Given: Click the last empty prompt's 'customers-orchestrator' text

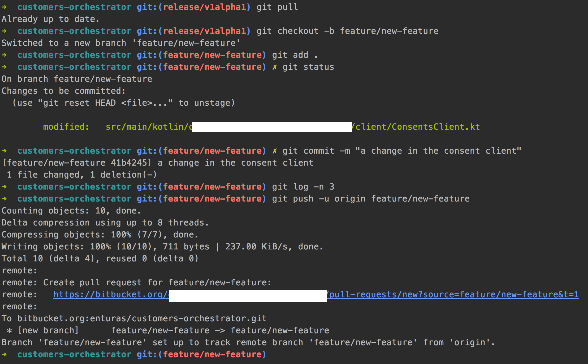Looking at the screenshot, I should [x=74, y=354].
